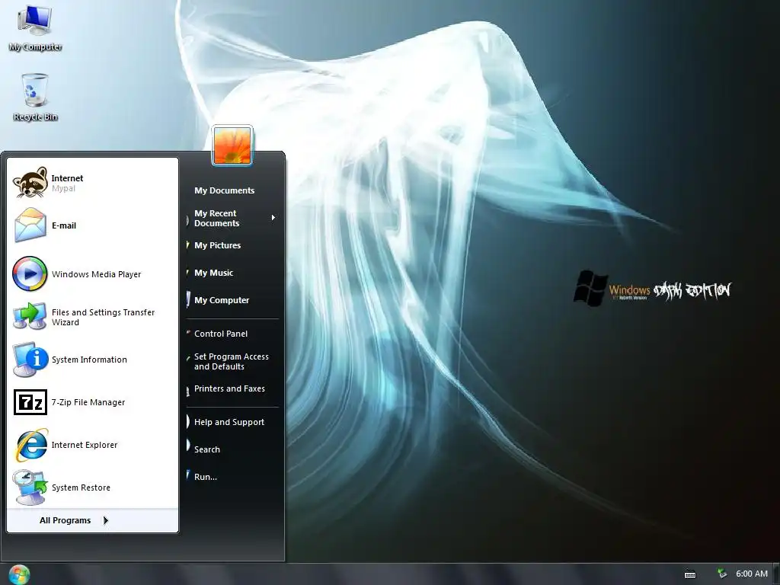This screenshot has width=780, height=585.
Task: Select the Recycle Bin desktop icon
Action: click(35, 97)
